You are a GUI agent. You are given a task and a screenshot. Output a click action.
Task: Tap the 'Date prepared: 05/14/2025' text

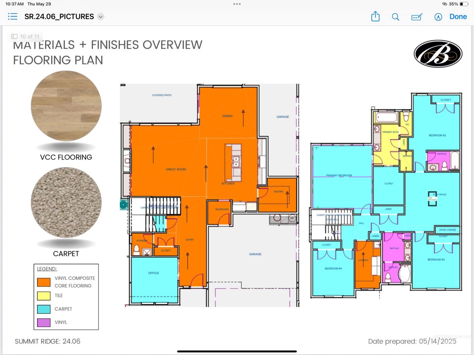tap(412, 341)
